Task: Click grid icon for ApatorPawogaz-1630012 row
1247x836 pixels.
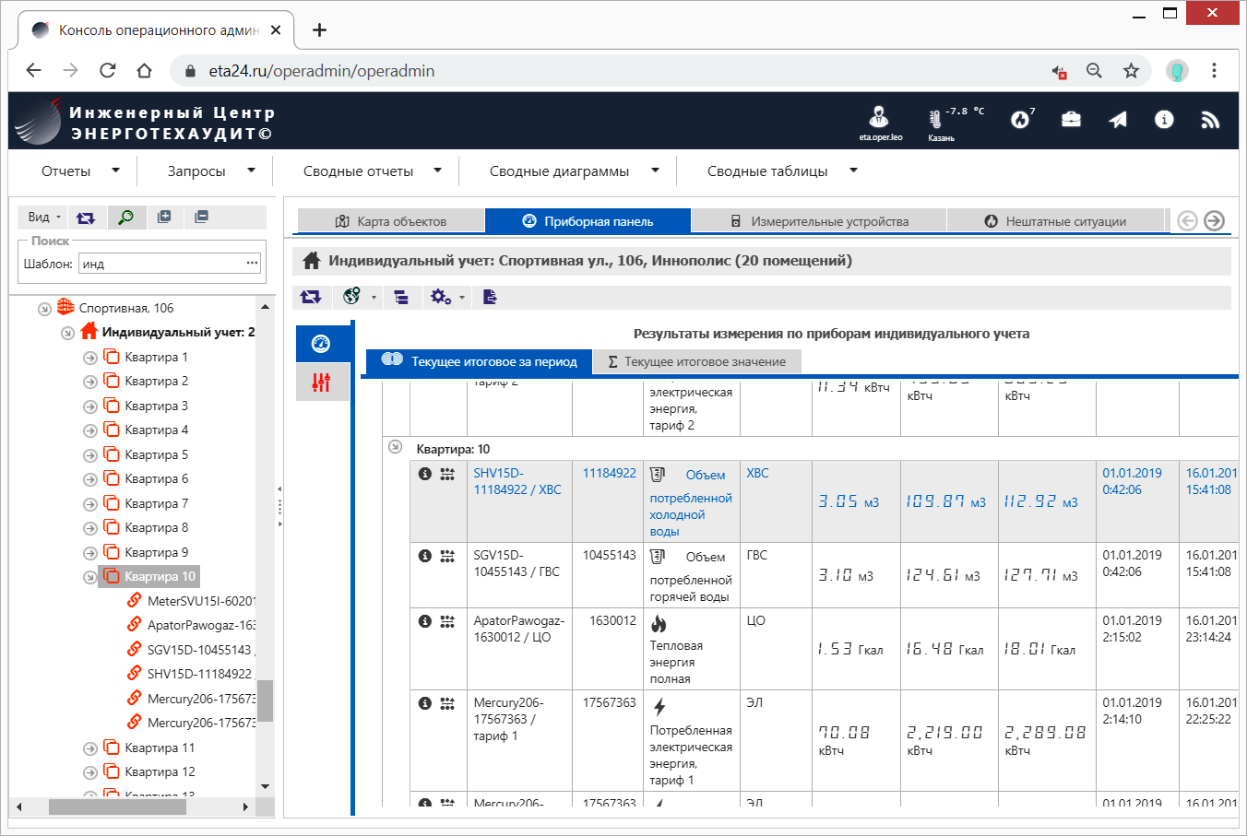Action: (x=447, y=621)
